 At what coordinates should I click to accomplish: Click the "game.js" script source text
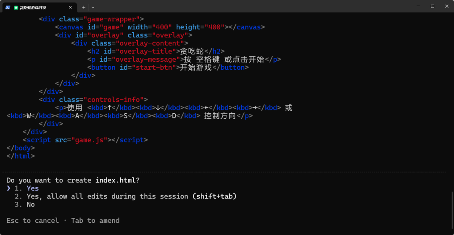89,140
